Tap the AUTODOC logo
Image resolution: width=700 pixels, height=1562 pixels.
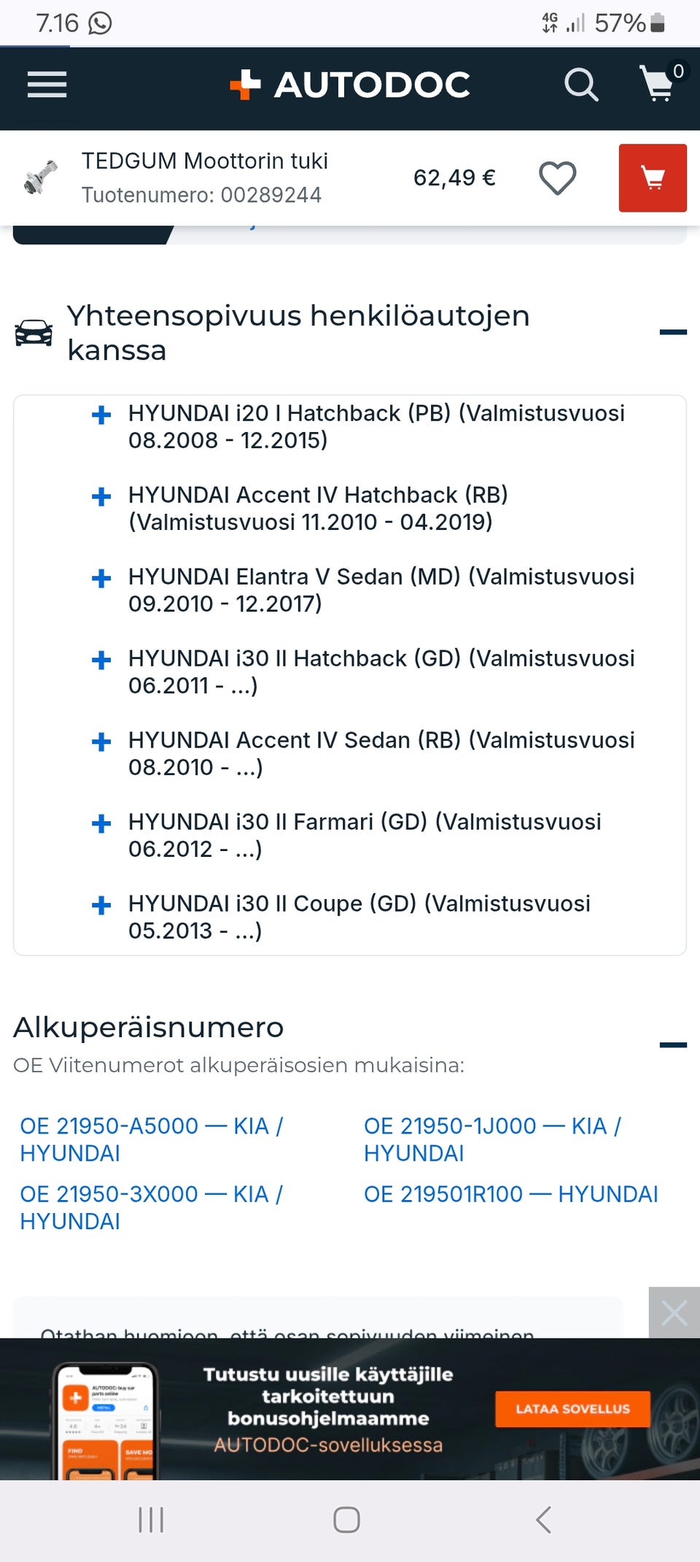[x=350, y=85]
